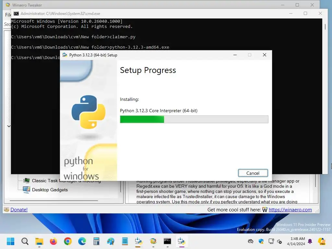
Task: Open Notepad from the taskbar
Action: click(125, 241)
